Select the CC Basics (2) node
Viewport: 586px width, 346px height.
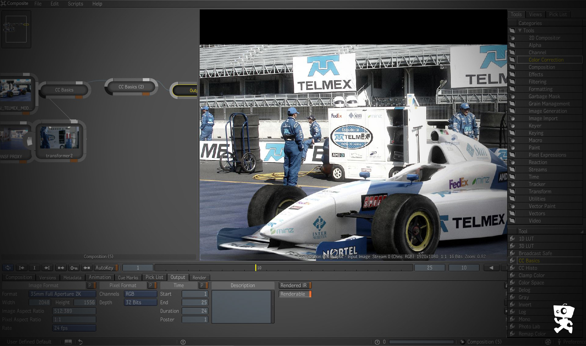point(131,87)
